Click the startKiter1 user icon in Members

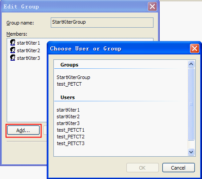(13, 42)
